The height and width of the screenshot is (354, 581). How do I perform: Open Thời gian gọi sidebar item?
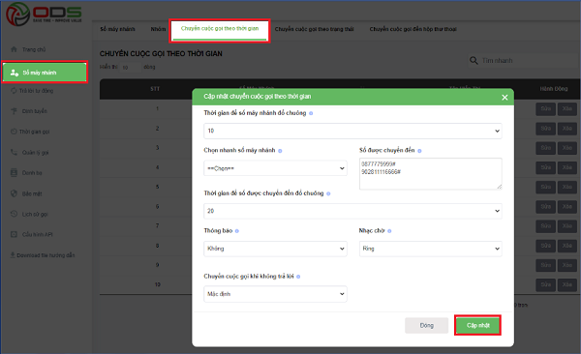pyautogui.click(x=34, y=132)
